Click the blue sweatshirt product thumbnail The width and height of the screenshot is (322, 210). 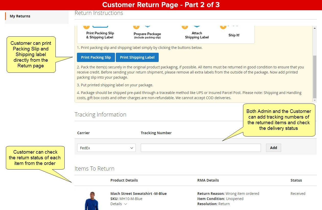click(91, 201)
